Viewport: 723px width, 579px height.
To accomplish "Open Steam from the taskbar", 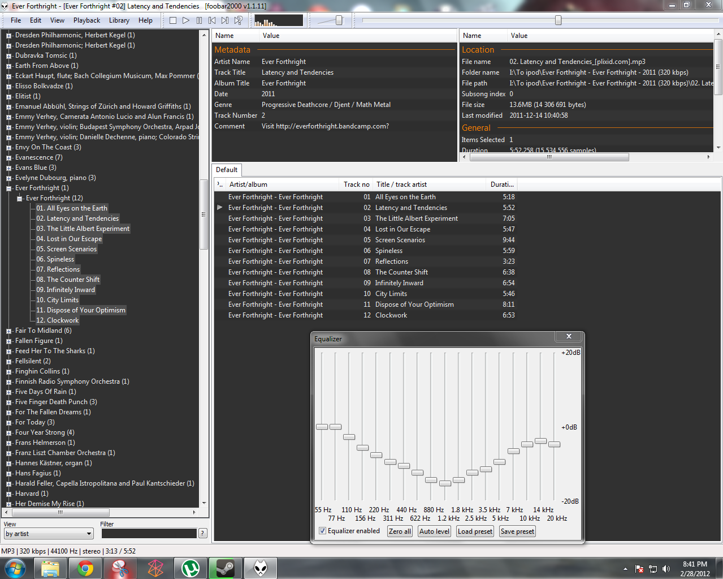I will tap(226, 568).
